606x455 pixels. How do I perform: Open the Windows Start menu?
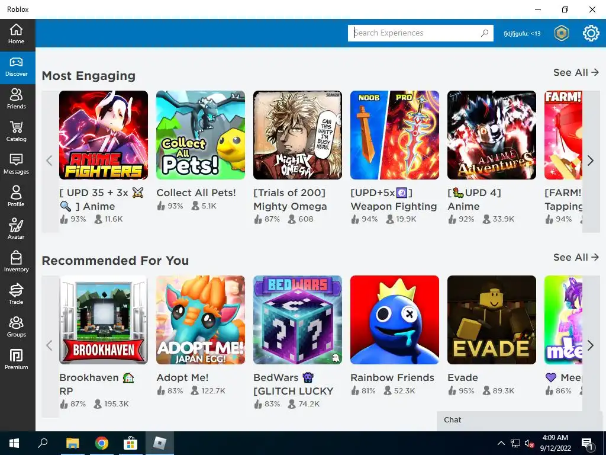[x=14, y=443]
